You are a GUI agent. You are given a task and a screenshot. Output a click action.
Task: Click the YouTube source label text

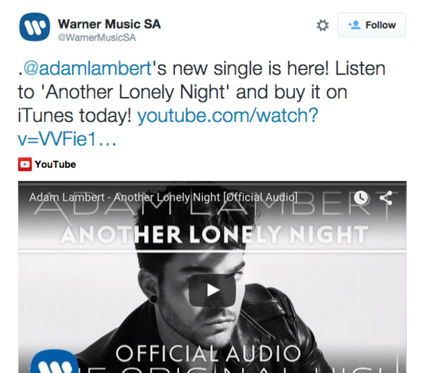(55, 164)
